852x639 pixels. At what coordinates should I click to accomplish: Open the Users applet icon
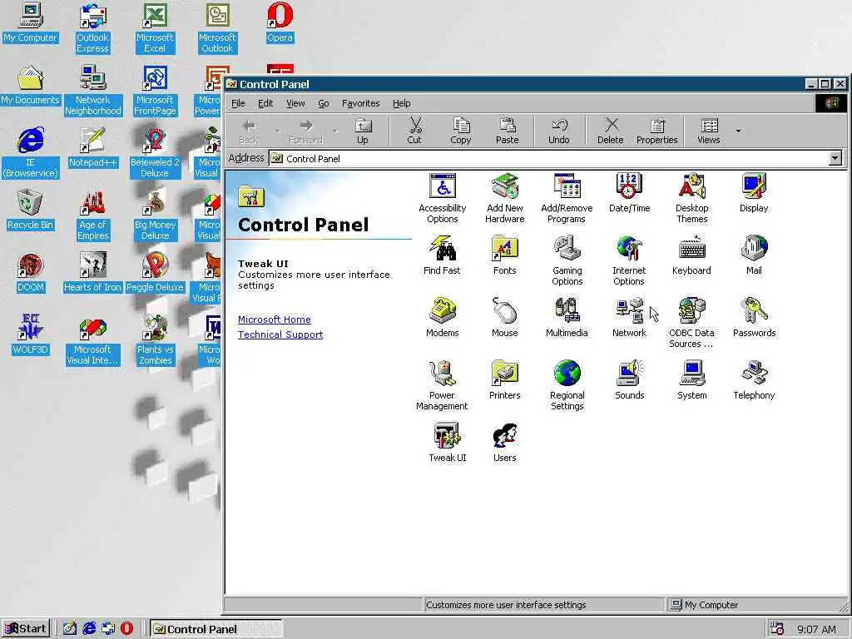[505, 443]
